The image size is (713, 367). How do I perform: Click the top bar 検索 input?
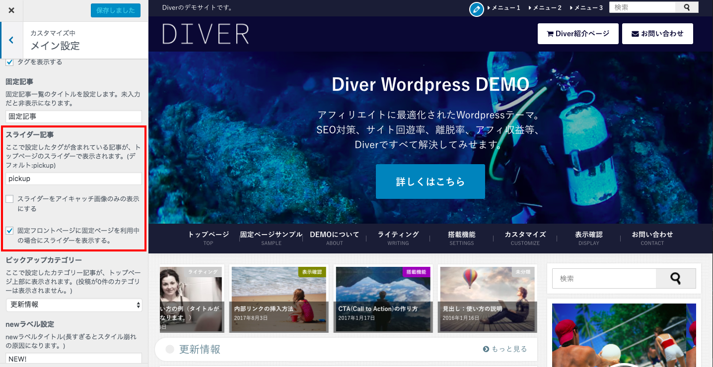(x=643, y=7)
